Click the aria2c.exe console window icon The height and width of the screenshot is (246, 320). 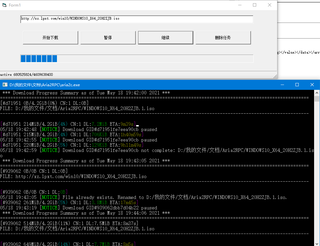pyautogui.click(x=5, y=85)
